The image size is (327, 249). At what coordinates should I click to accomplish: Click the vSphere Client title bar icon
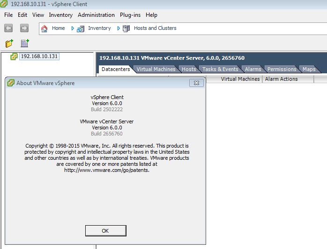click(x=4, y=4)
